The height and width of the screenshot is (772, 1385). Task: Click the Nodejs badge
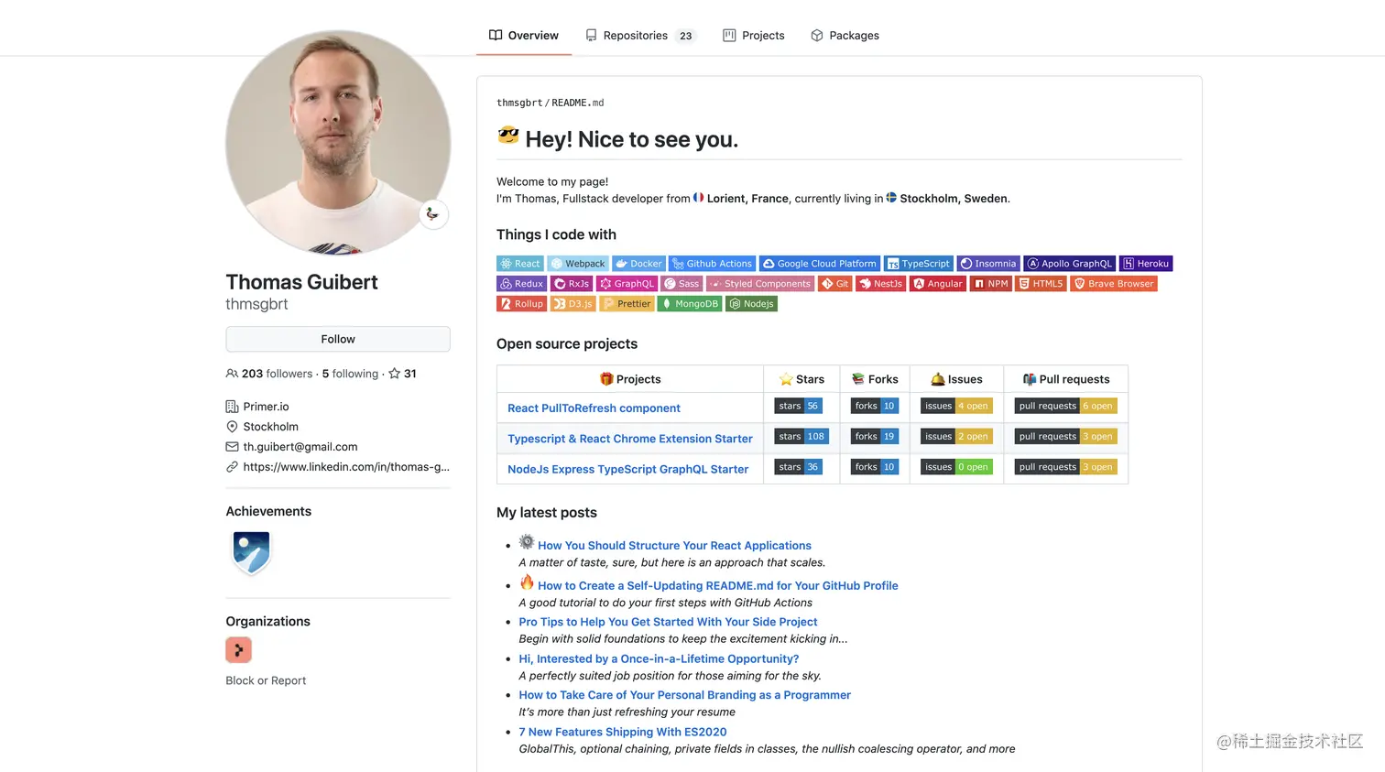751,304
